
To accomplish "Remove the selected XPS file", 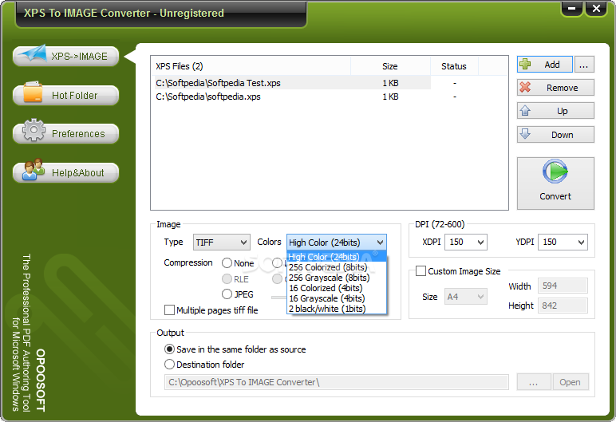I will point(555,88).
